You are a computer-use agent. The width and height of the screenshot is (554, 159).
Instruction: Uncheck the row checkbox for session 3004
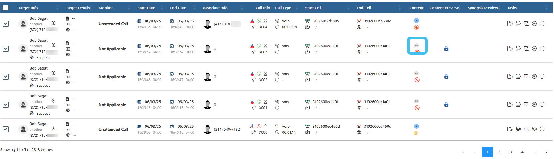pos(6,24)
